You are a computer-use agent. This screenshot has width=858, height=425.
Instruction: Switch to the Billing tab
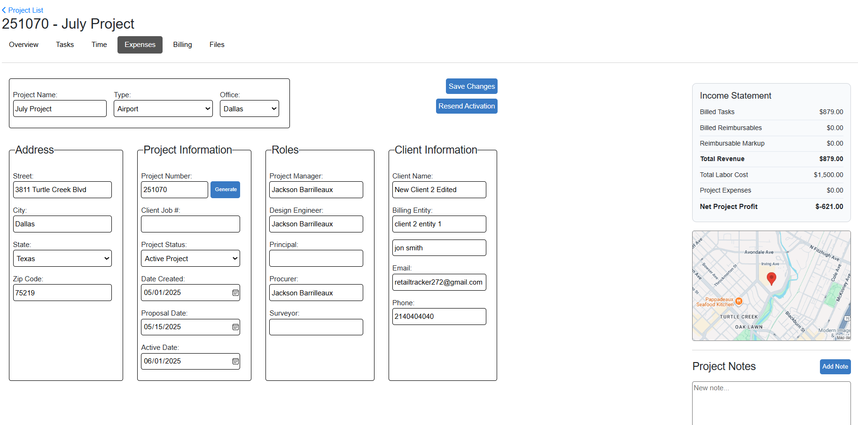tap(182, 45)
